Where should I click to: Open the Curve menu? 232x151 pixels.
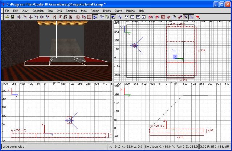click(119, 11)
